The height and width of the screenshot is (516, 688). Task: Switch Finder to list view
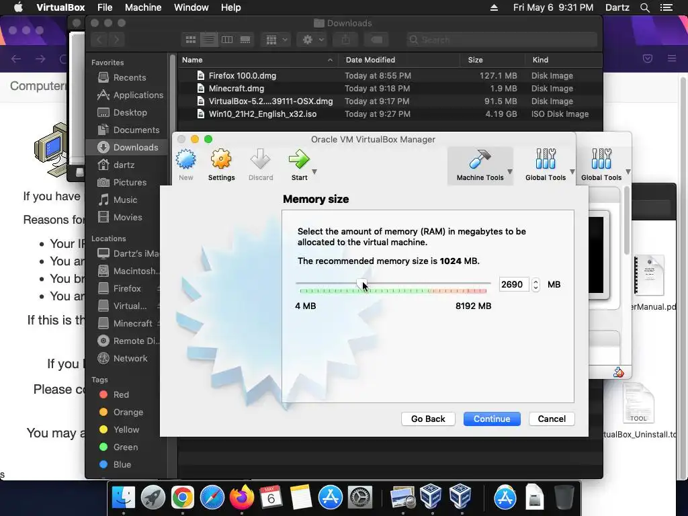(209, 40)
